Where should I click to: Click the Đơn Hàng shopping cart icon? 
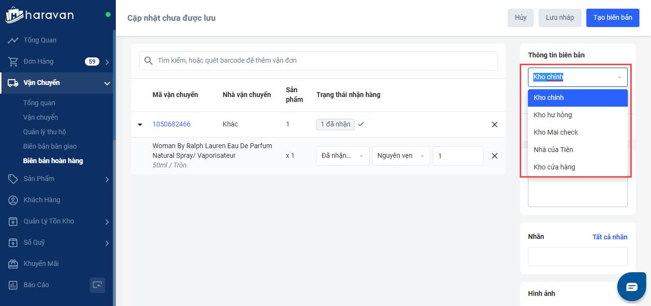13,61
